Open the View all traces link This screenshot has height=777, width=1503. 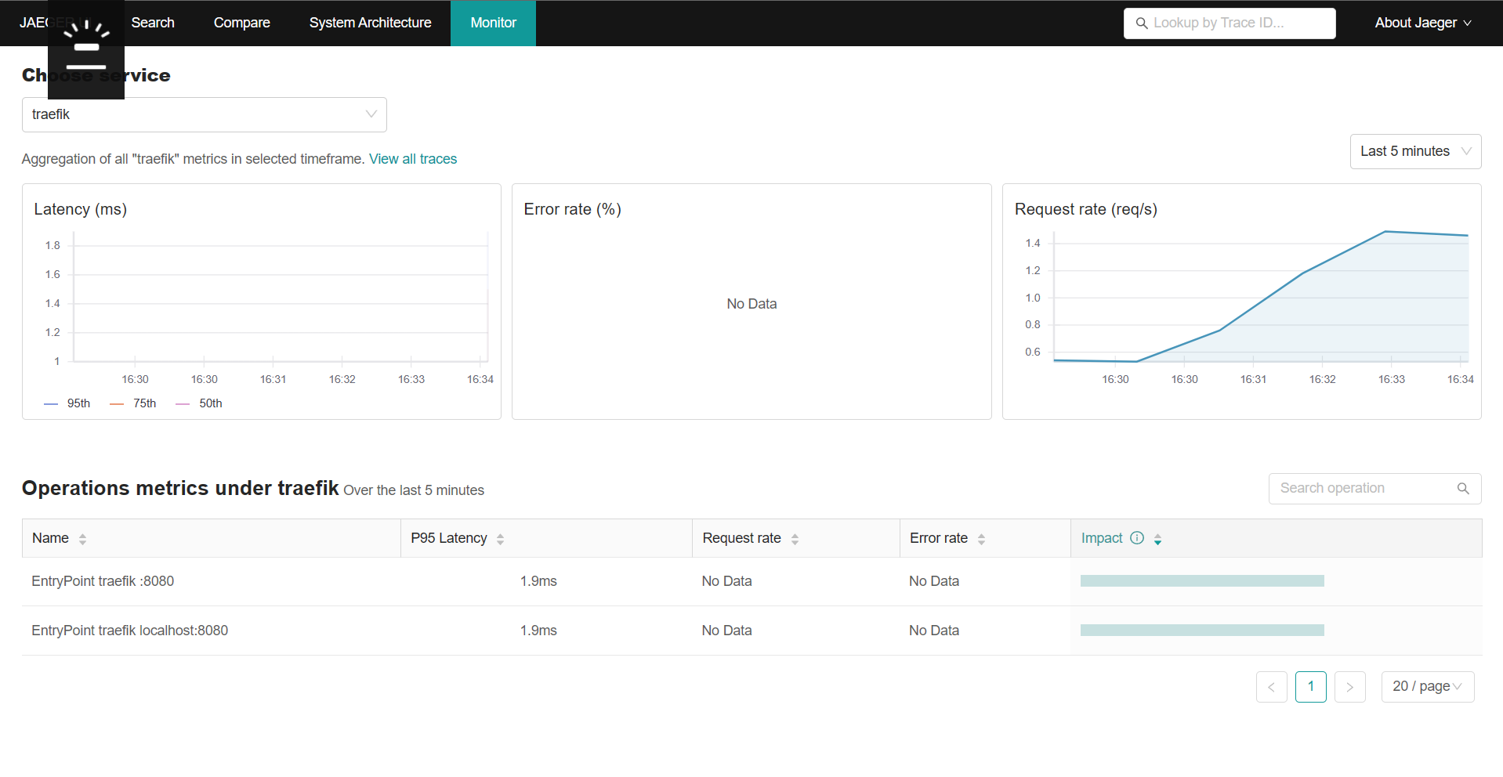click(413, 159)
